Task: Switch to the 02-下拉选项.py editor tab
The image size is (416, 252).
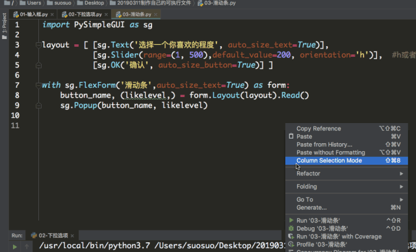Action: [85, 14]
